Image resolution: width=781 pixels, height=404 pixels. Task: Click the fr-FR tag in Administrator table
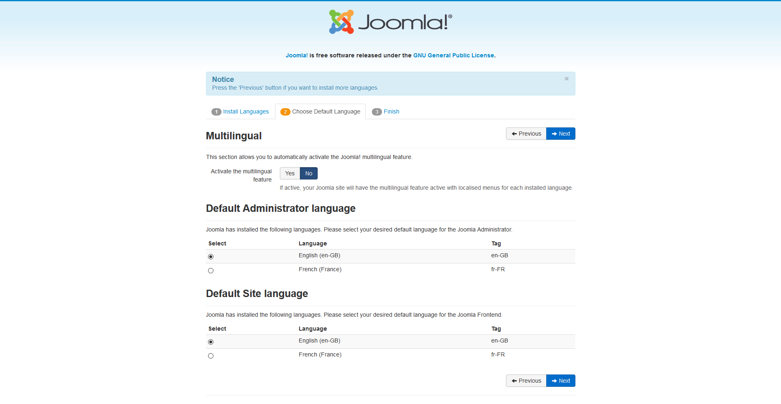pyautogui.click(x=498, y=269)
